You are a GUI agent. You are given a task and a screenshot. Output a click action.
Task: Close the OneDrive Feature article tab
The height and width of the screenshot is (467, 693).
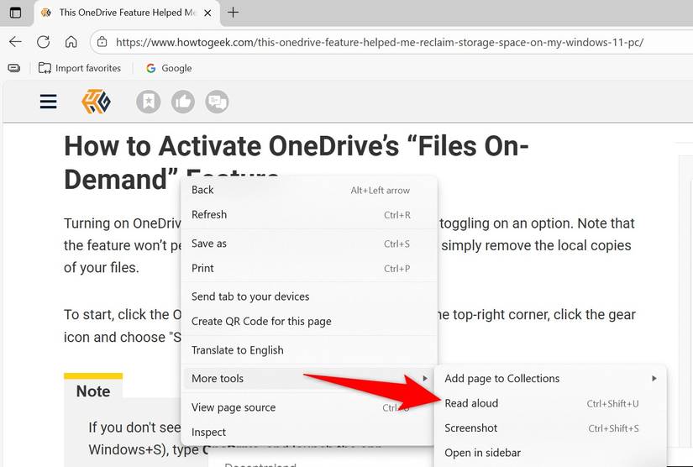tap(207, 13)
